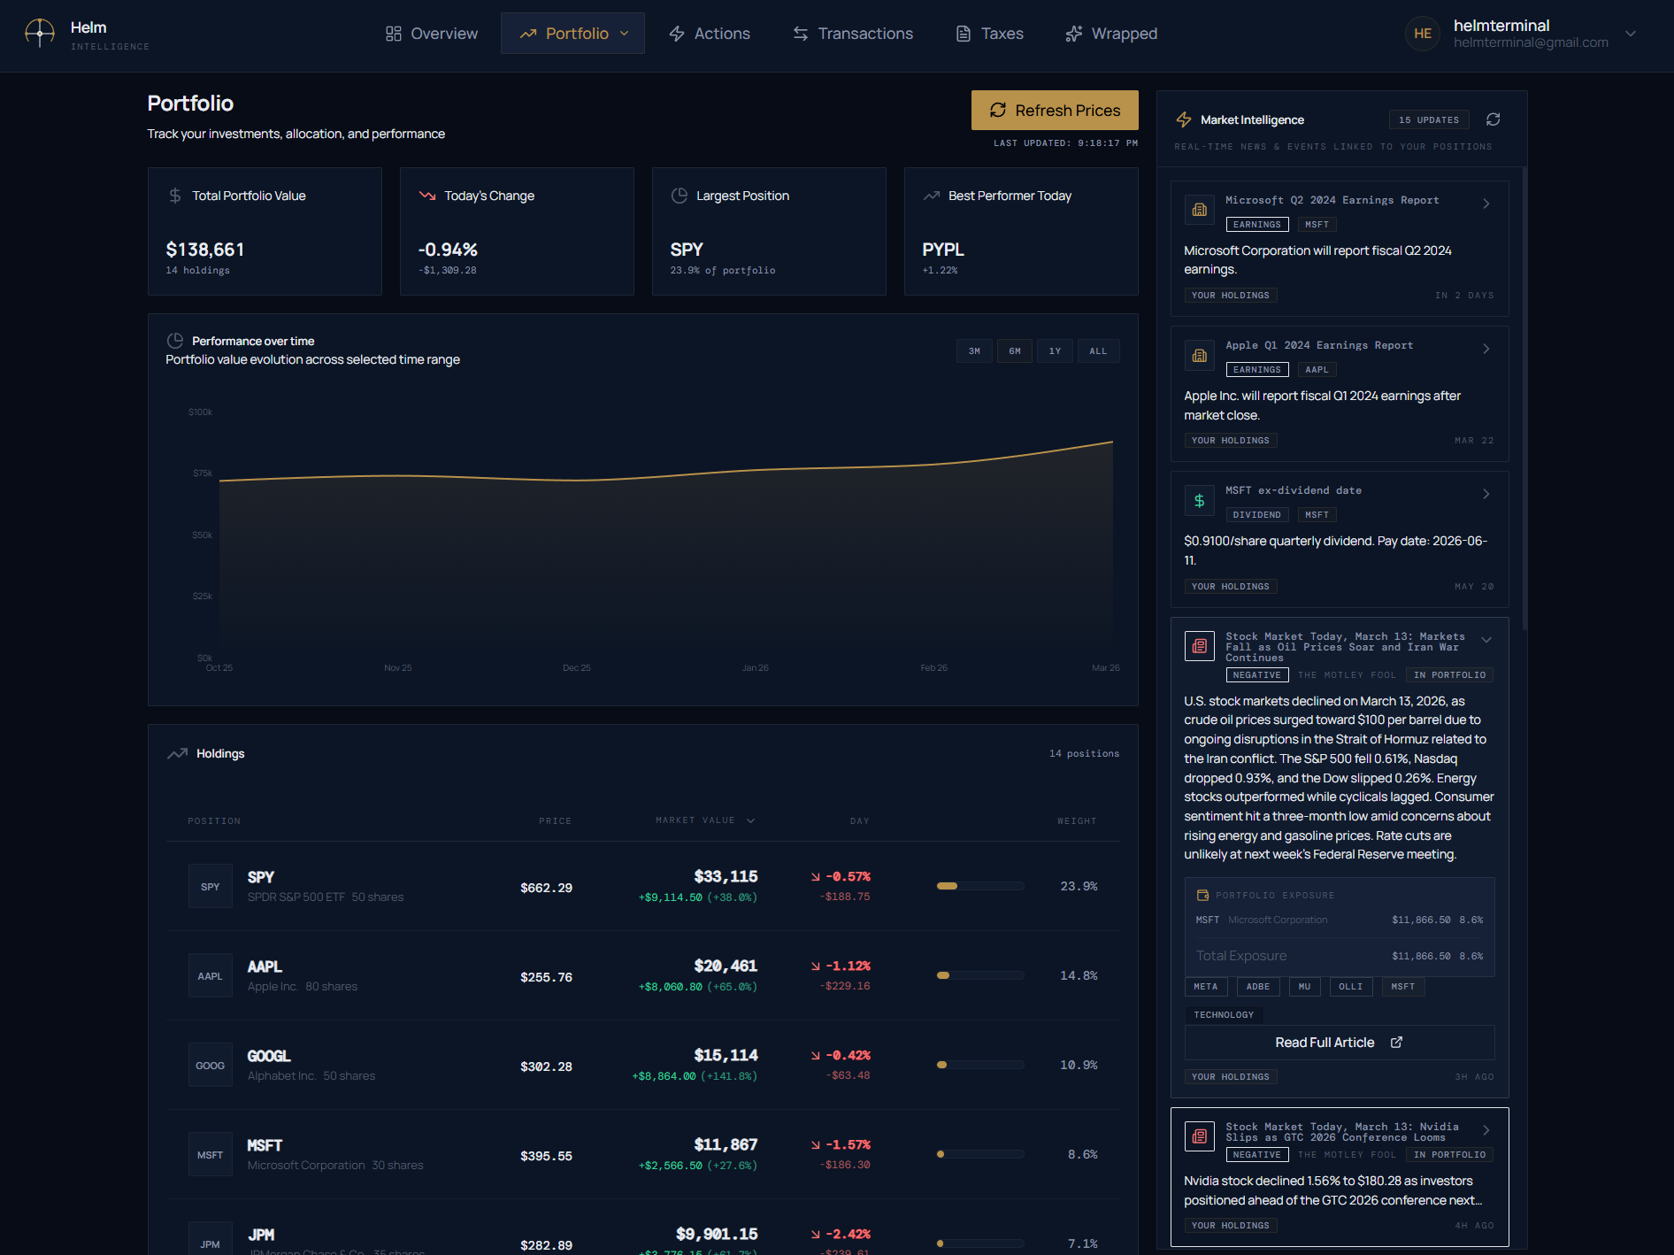The image size is (1674, 1255).
Task: Select the ALL time range
Action: pyautogui.click(x=1098, y=351)
